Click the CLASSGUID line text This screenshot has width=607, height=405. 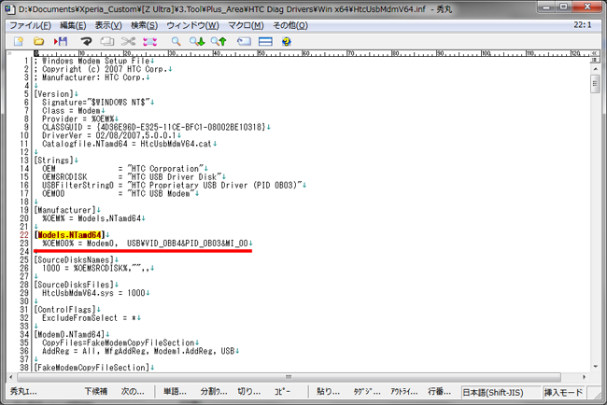coord(154,127)
